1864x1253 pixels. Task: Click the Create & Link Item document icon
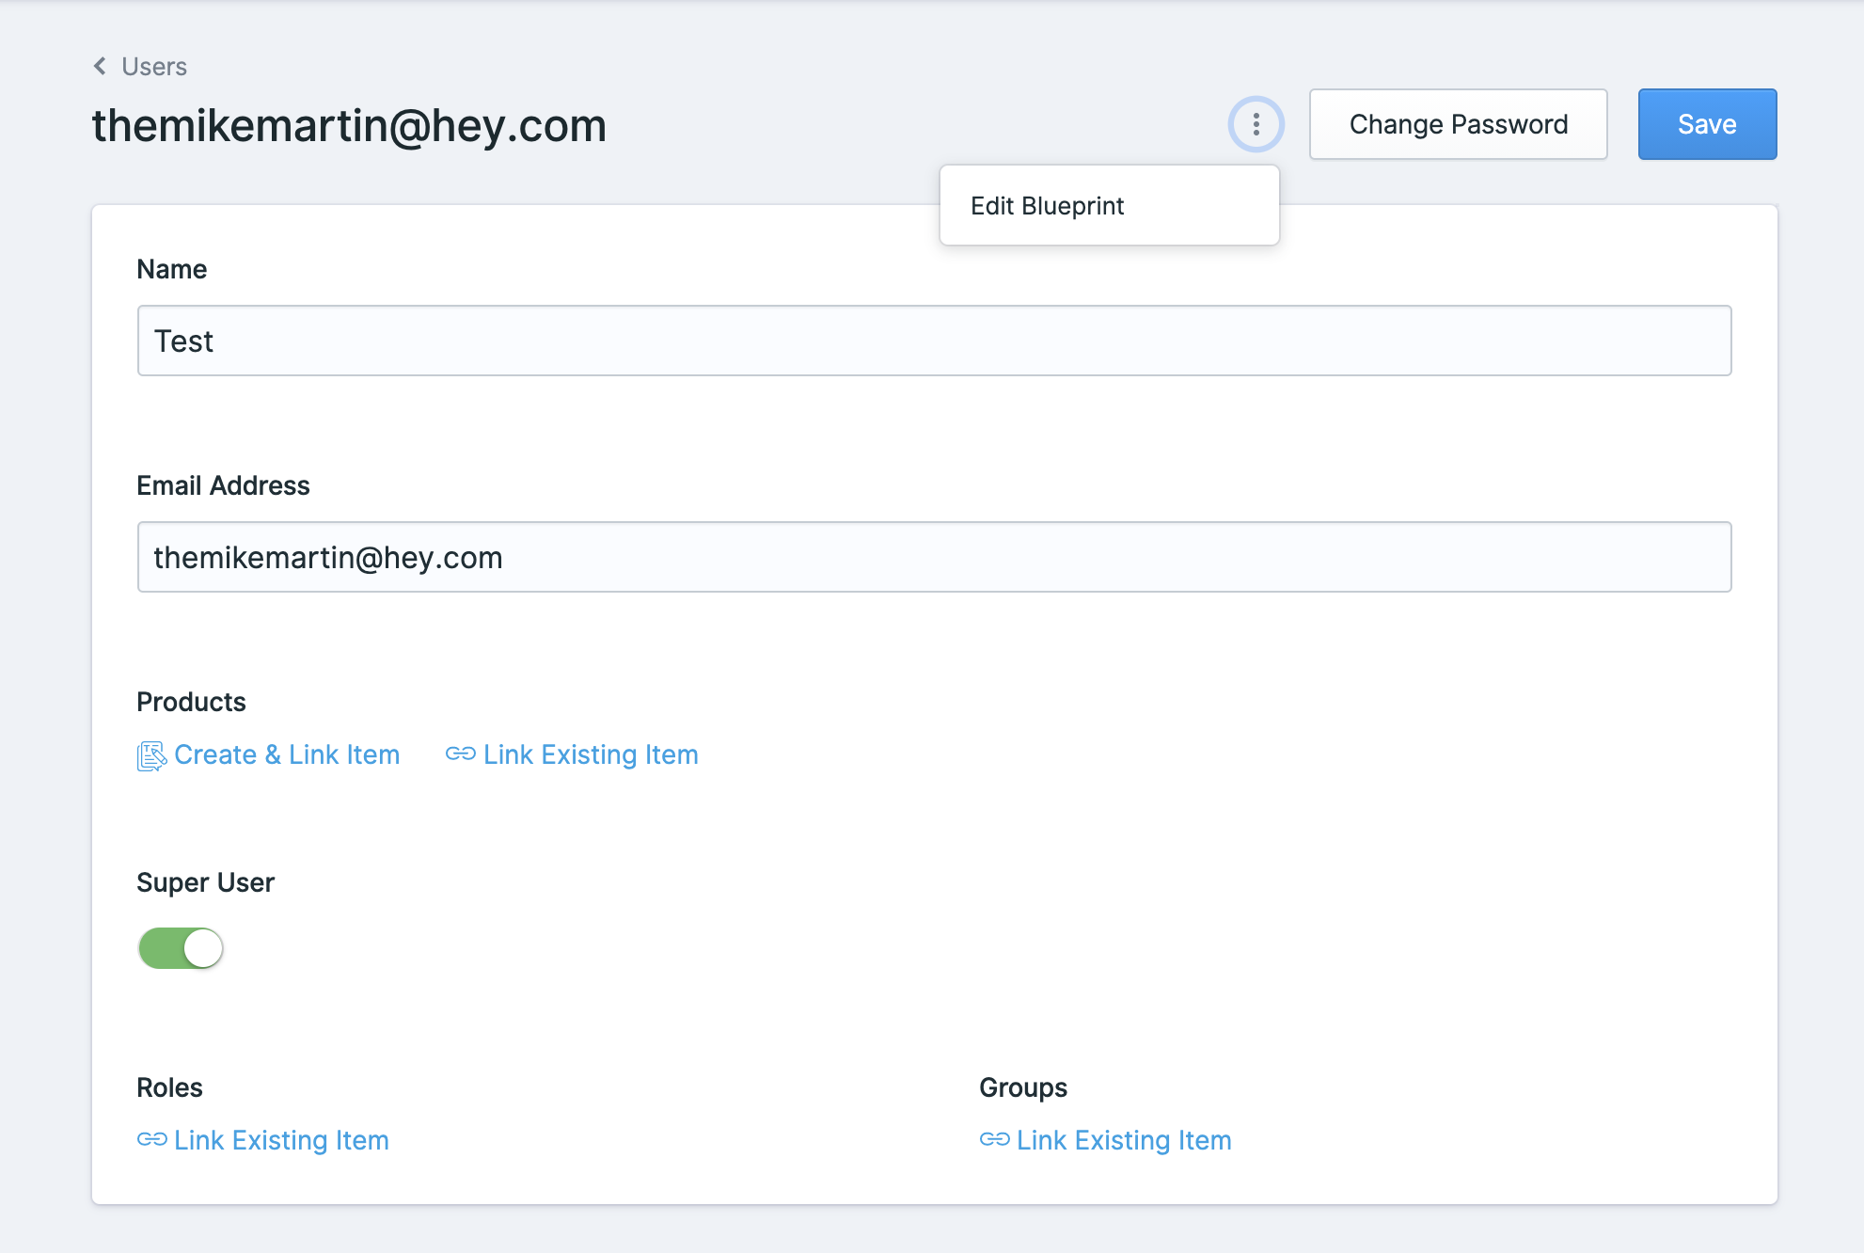(151, 755)
